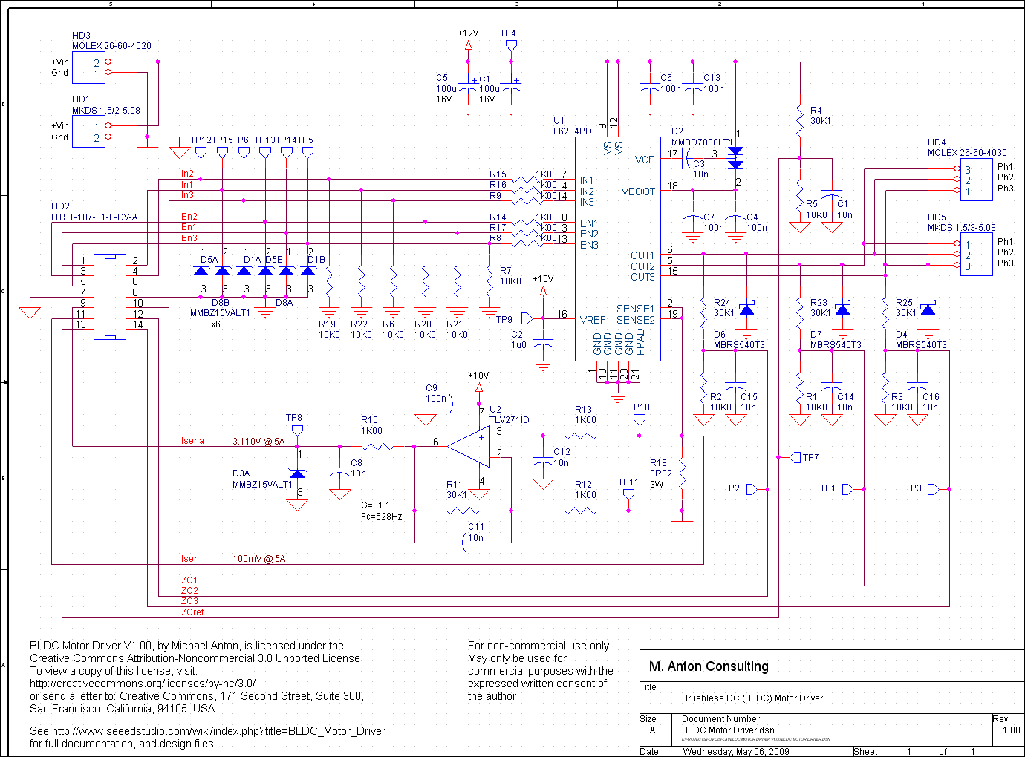
Task: Select the TP11 test point symbol
Action: (x=628, y=494)
